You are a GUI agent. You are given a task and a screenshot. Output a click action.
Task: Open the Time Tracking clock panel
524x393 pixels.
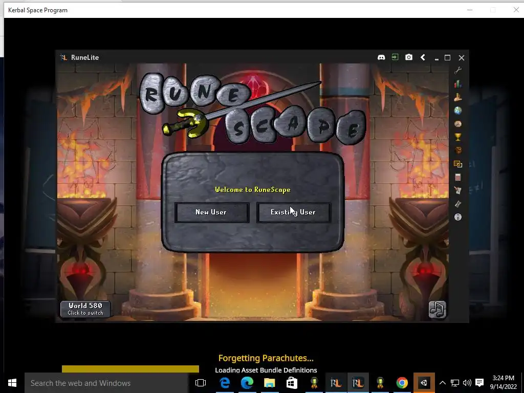(x=458, y=124)
